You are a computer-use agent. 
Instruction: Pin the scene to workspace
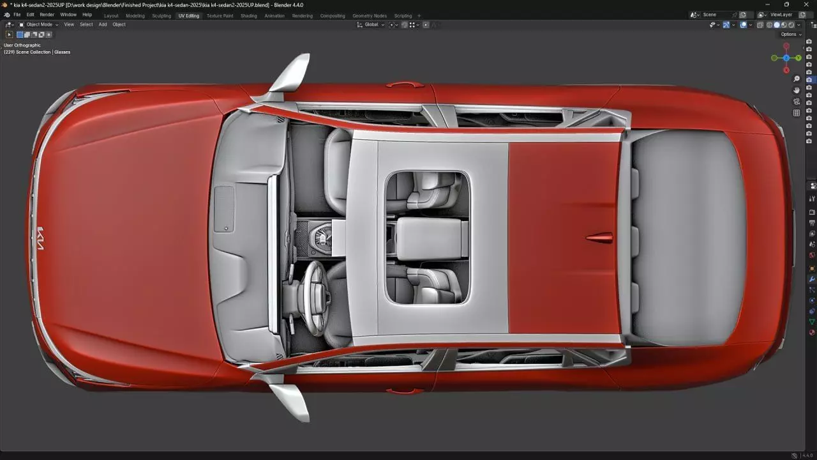(735, 15)
